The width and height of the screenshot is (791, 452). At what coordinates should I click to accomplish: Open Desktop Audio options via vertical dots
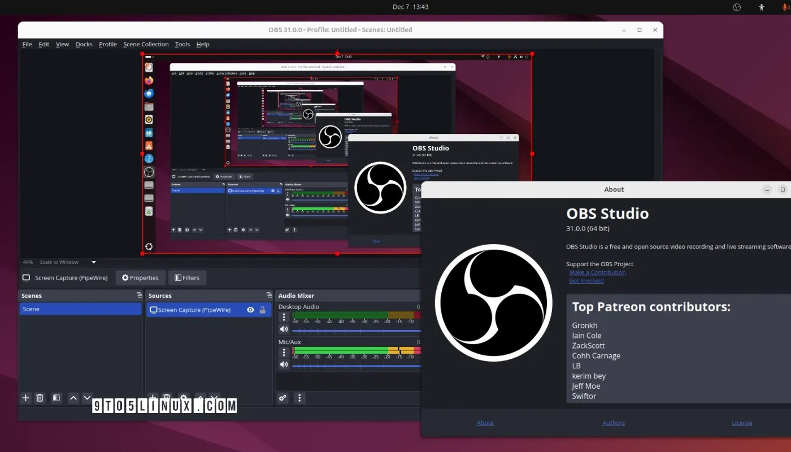coord(284,317)
